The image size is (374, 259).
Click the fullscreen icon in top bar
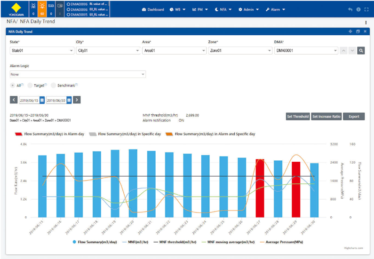pyautogui.click(x=366, y=9)
